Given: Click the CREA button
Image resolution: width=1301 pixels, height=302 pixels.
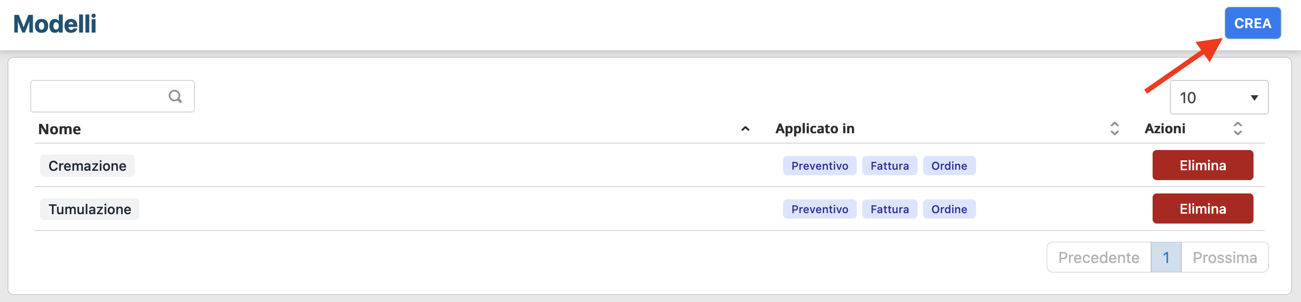Looking at the screenshot, I should [1252, 23].
